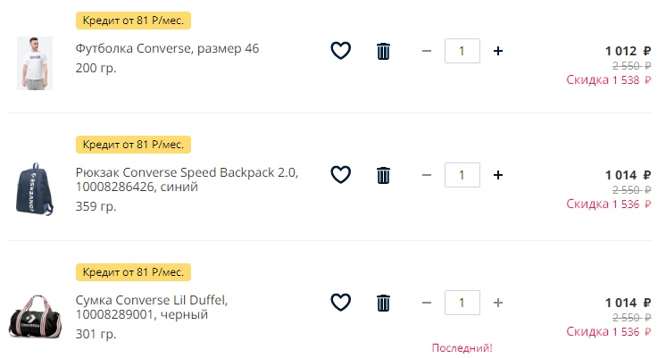658x358 pixels.
Task: Decrease quantity of Сумка Lil Duffel
Action: 427,302
